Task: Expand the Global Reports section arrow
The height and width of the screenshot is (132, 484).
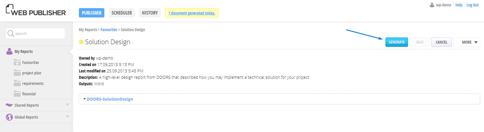Action: click(68, 117)
